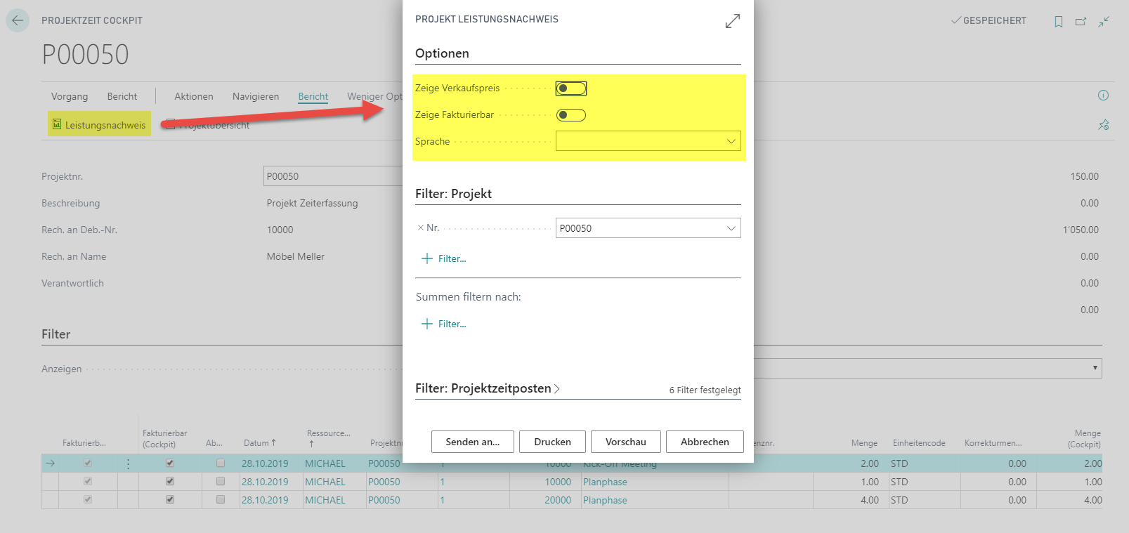Click the Gespeichert status text
Image resolution: width=1129 pixels, height=533 pixels.
pyautogui.click(x=995, y=20)
